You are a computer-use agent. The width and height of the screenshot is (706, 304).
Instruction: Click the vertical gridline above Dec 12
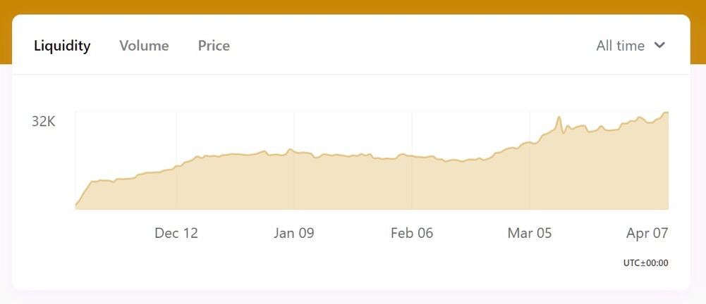176,160
